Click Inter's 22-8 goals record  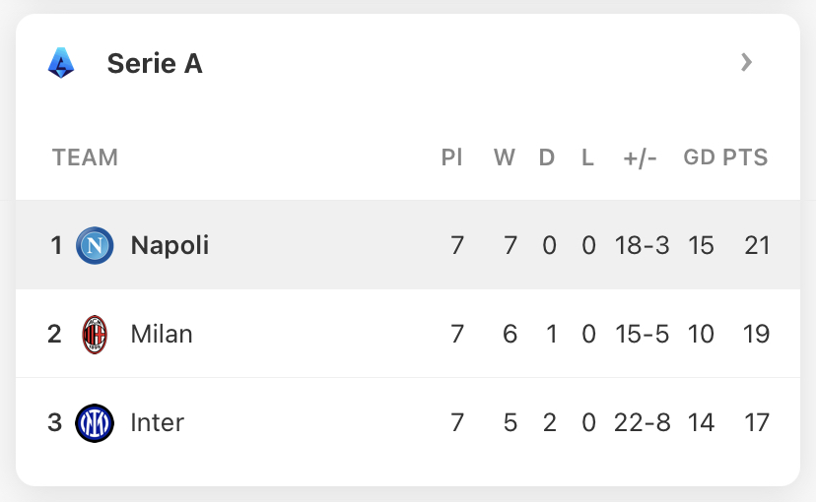(643, 423)
